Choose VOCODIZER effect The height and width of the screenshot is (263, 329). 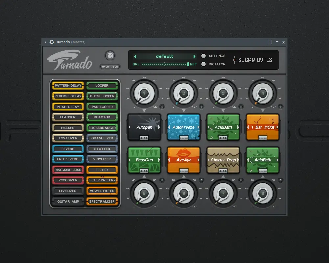click(x=68, y=180)
